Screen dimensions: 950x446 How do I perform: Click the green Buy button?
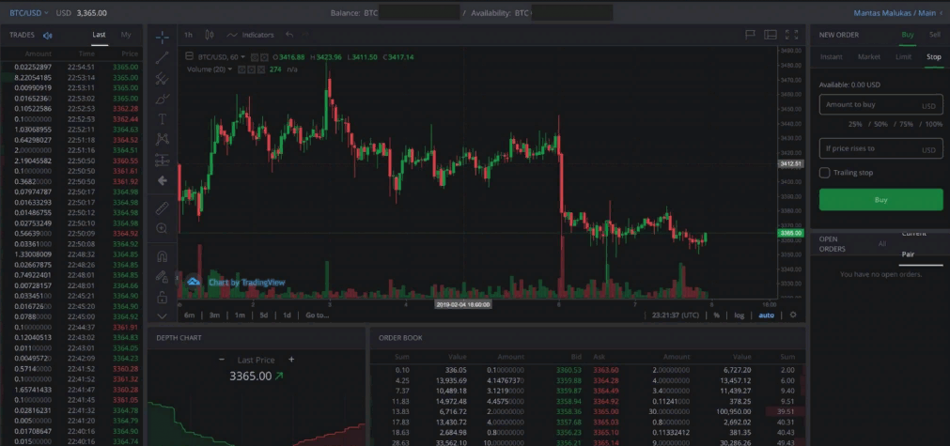pos(880,200)
